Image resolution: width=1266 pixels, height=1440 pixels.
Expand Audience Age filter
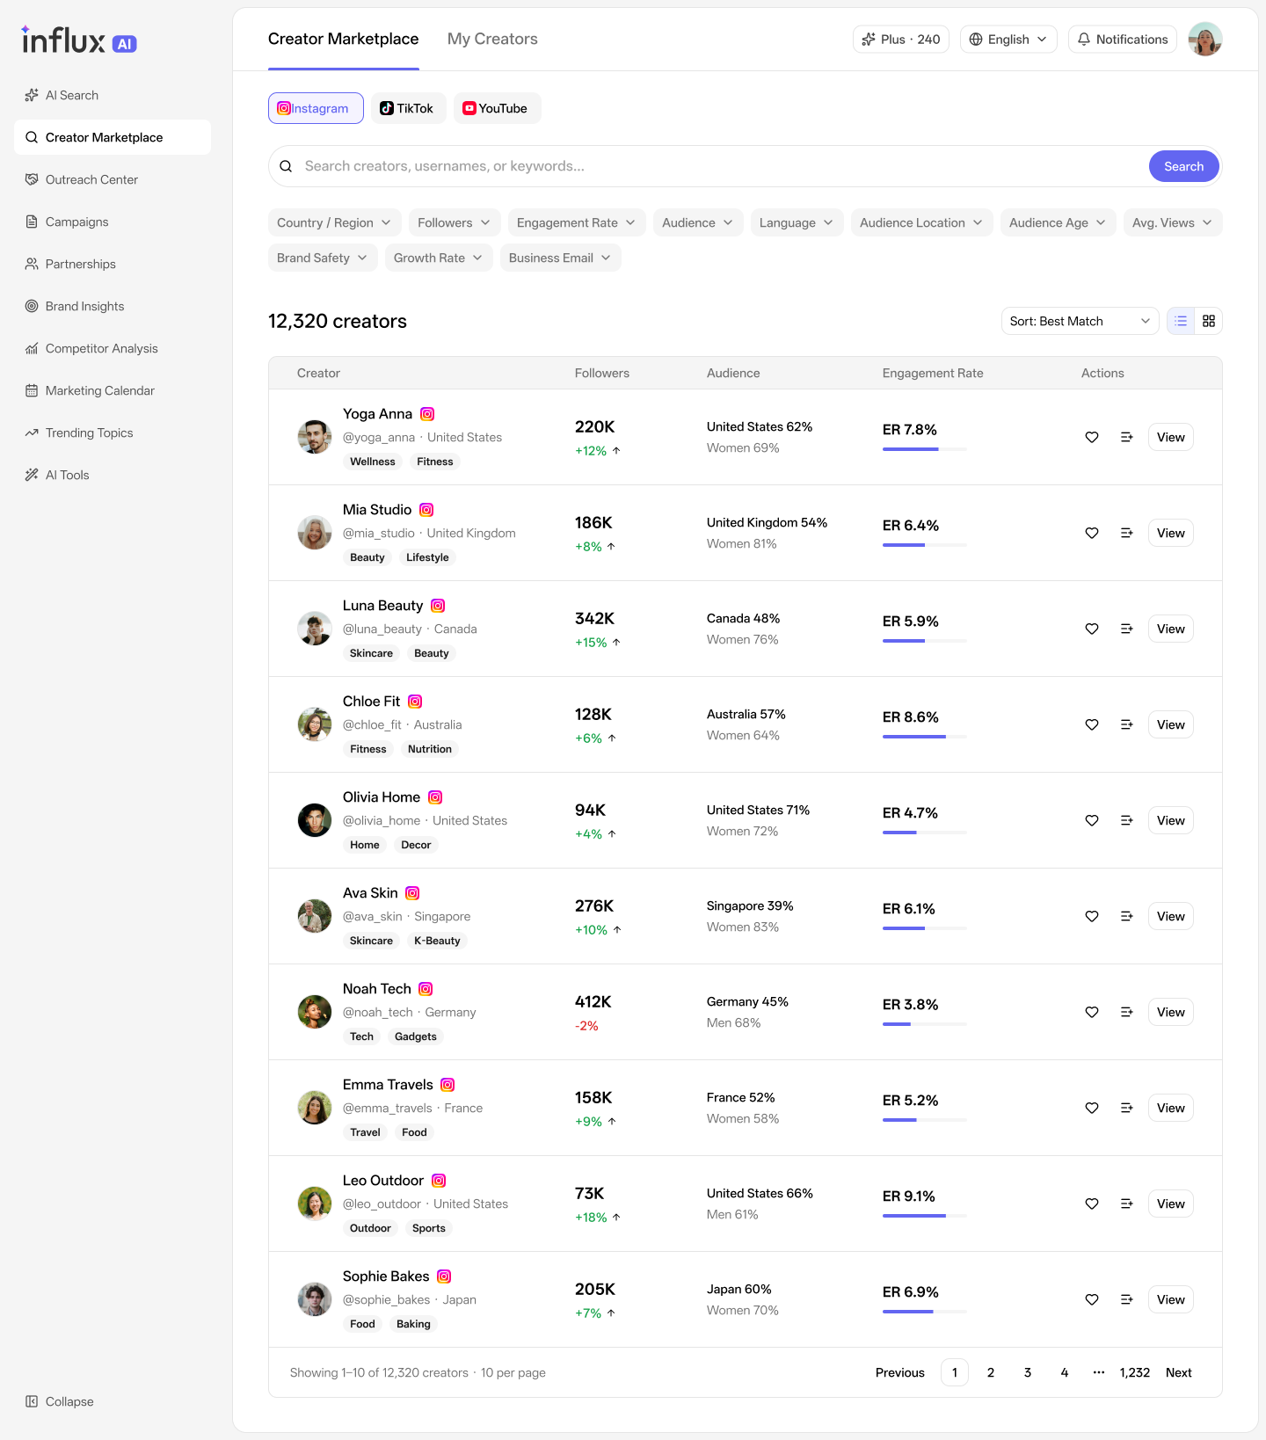1059,222
